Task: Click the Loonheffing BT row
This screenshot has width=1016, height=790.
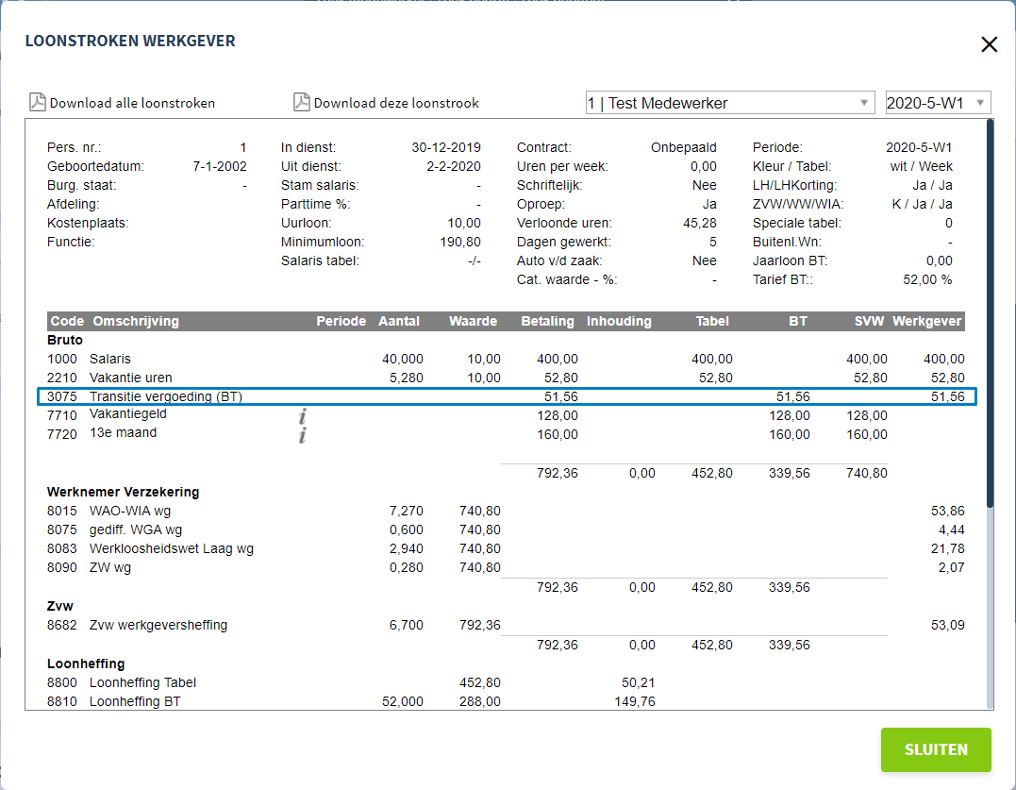Action: click(506, 701)
